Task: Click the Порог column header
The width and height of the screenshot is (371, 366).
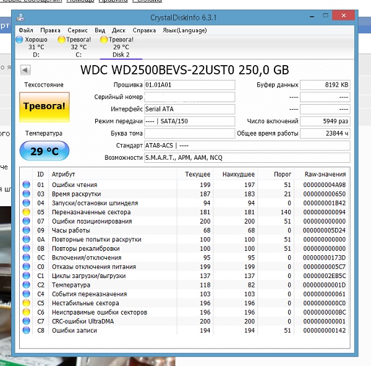Action: click(x=276, y=174)
